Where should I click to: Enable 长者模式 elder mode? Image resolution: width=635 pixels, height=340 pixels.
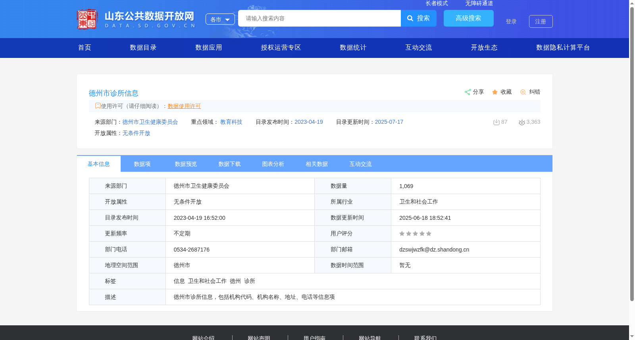(437, 3)
